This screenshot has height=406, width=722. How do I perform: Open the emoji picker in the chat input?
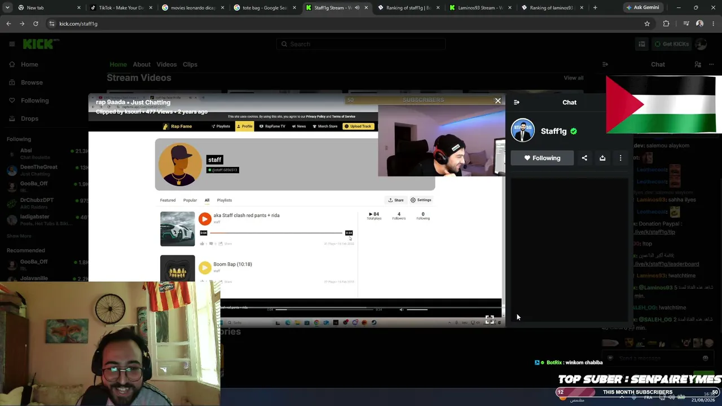[x=705, y=358]
